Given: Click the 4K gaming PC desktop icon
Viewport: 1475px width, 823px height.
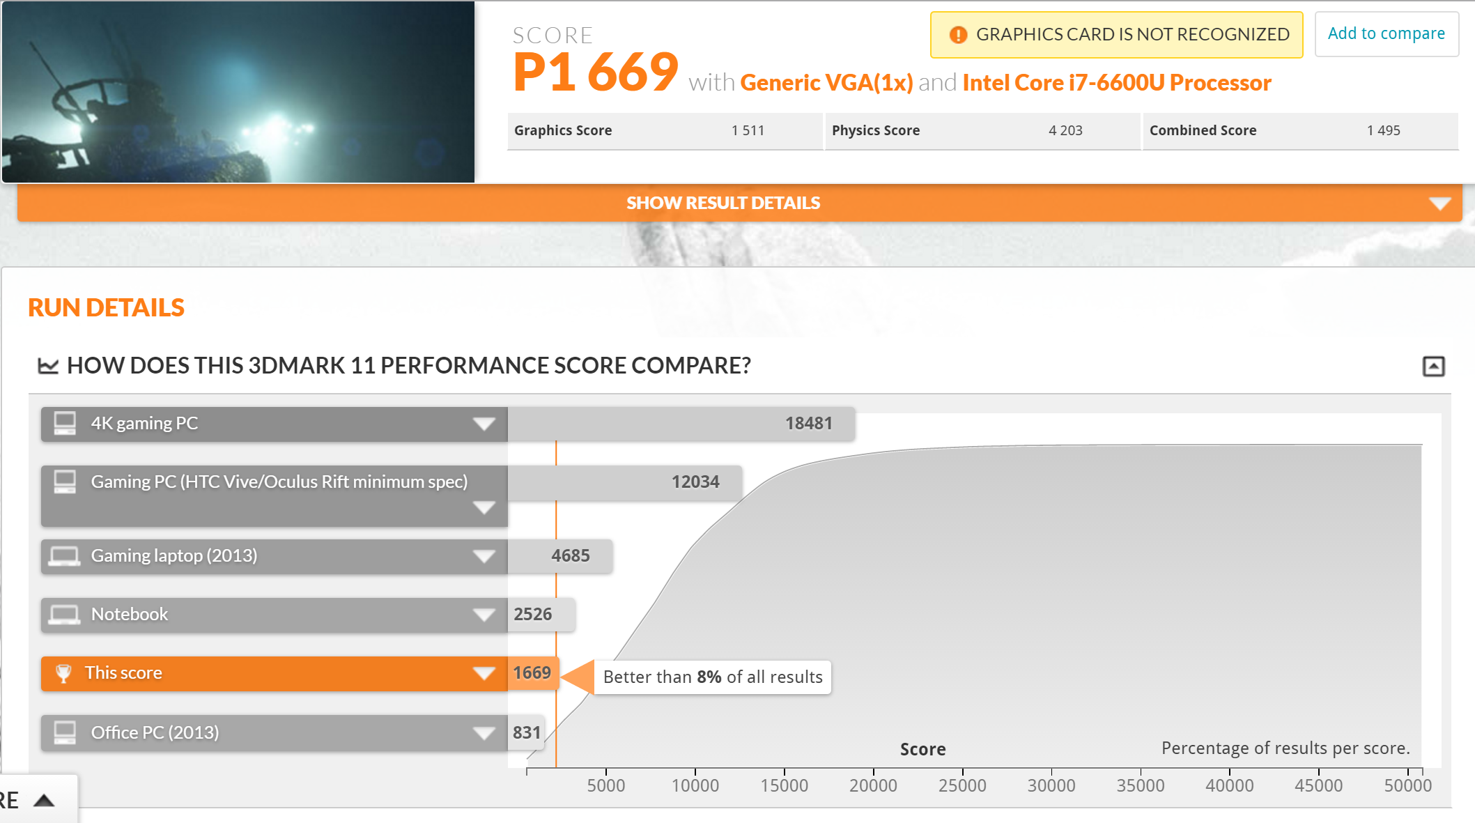Looking at the screenshot, I should pos(65,423).
